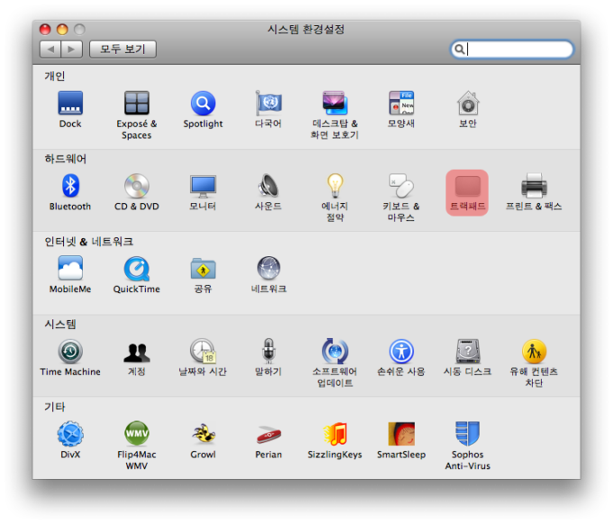613x524 pixels.
Task: Minimize window with the yellow button
Action: pyautogui.click(x=62, y=30)
